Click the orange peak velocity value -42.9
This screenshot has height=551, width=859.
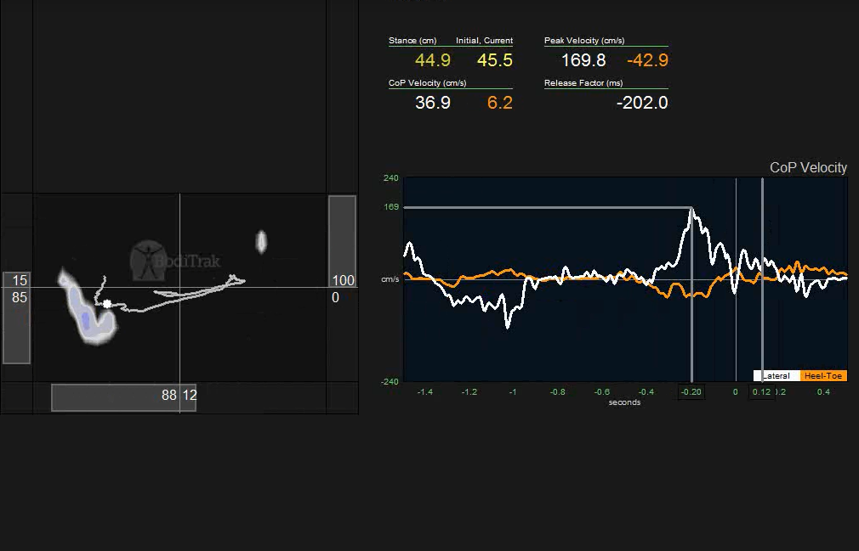[x=647, y=60]
